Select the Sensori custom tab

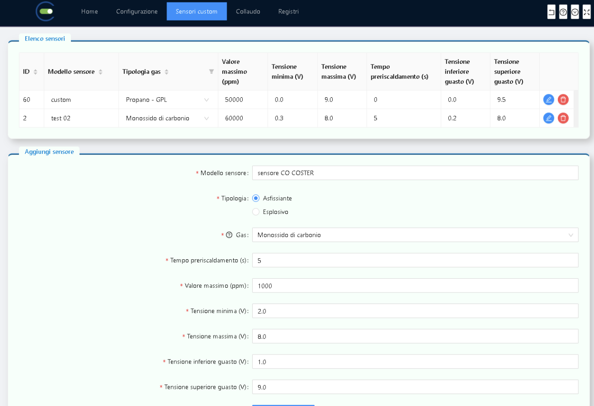(197, 11)
